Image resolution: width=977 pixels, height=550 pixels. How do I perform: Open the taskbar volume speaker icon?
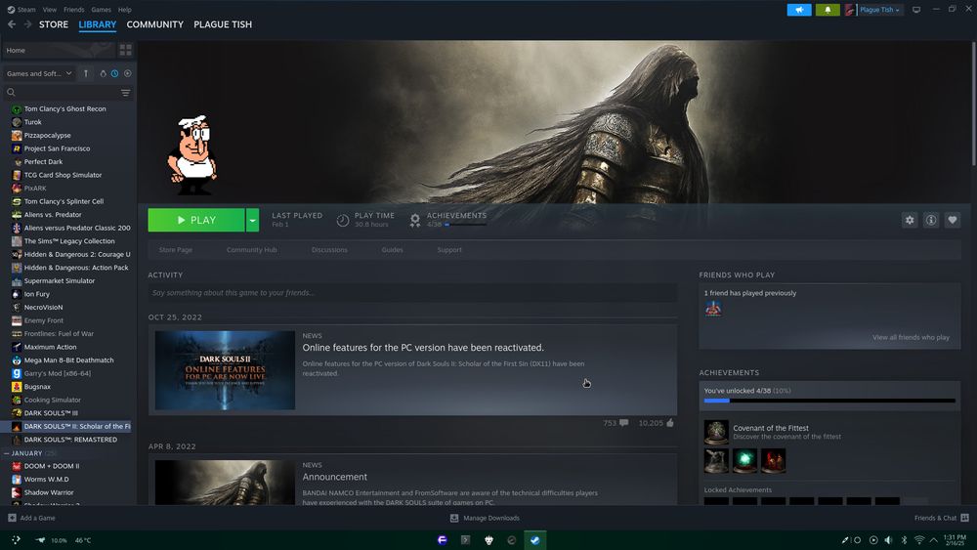point(888,540)
